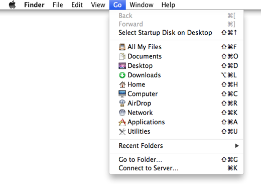
Task: Choose the Home menu label
Action: tap(137, 84)
